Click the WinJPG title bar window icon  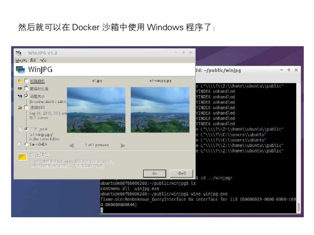(x=19, y=53)
